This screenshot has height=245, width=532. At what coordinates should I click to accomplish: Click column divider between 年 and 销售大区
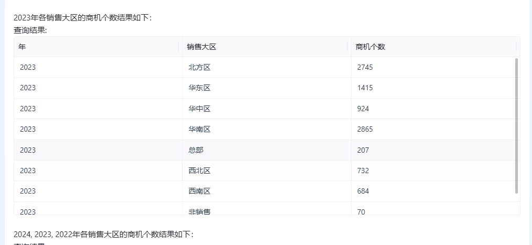pyautogui.click(x=178, y=47)
